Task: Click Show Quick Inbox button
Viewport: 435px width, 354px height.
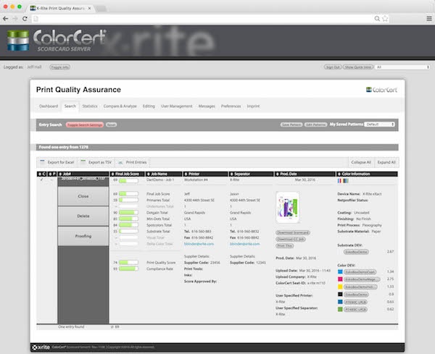Action: [x=358, y=67]
